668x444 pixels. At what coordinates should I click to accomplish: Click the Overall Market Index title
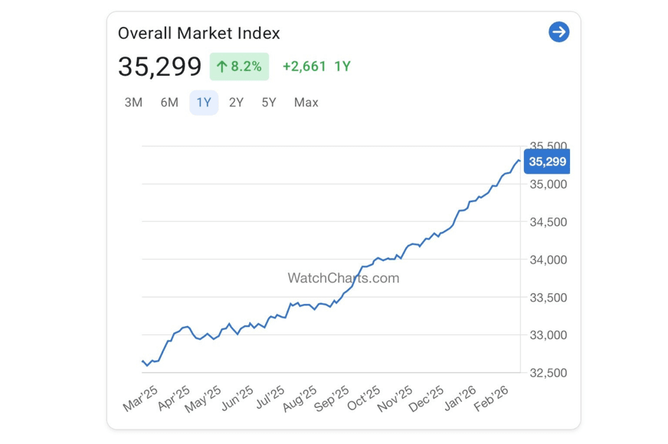point(198,33)
